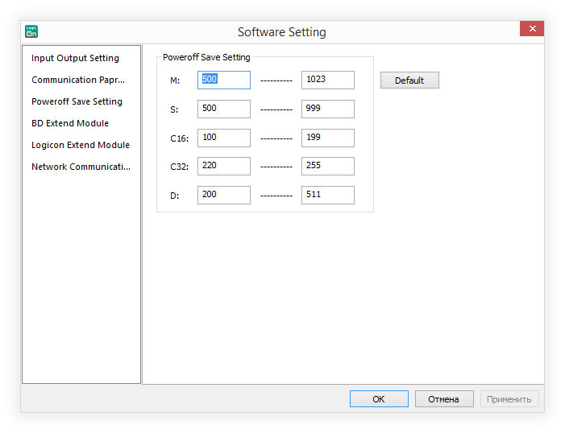Click the C32 end field showing 255

[x=328, y=166]
